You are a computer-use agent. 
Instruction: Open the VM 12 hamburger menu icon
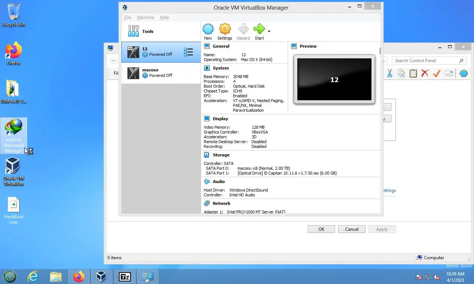click(x=188, y=52)
